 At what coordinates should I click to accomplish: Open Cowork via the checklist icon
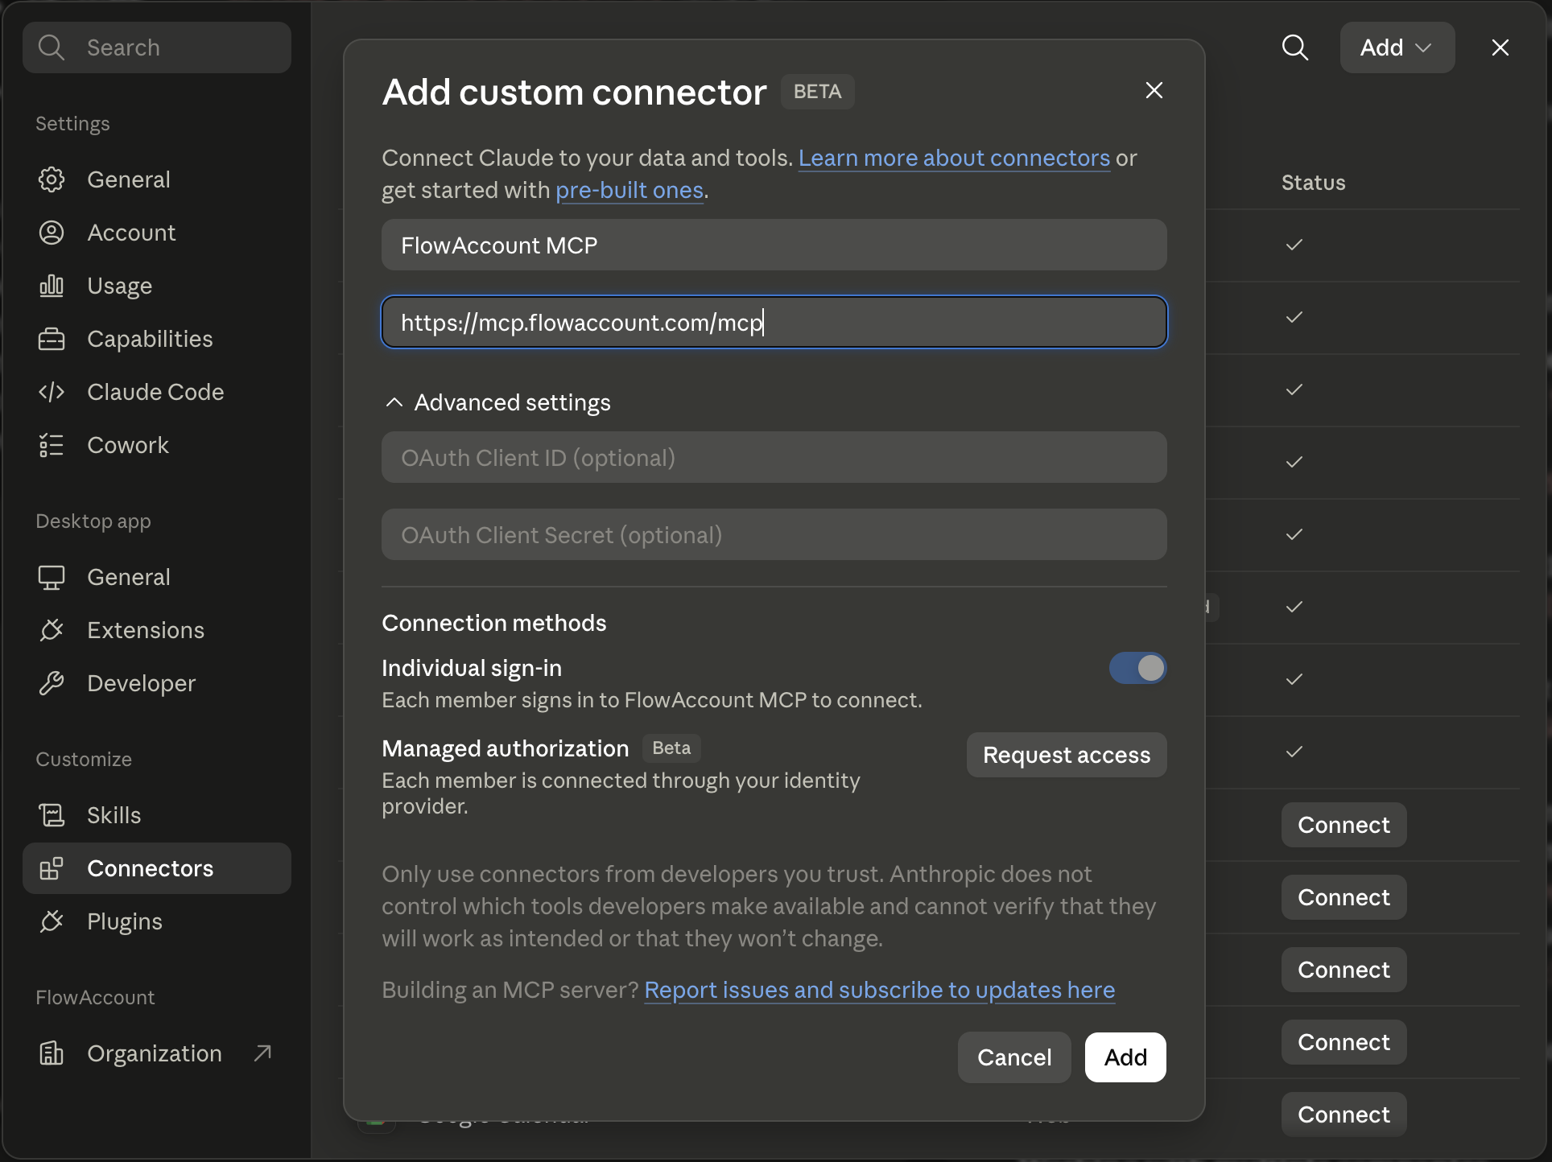52,445
